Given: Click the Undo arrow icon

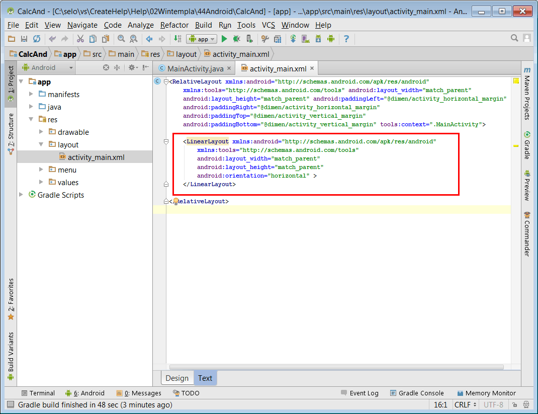Looking at the screenshot, I should pyautogui.click(x=52, y=39).
